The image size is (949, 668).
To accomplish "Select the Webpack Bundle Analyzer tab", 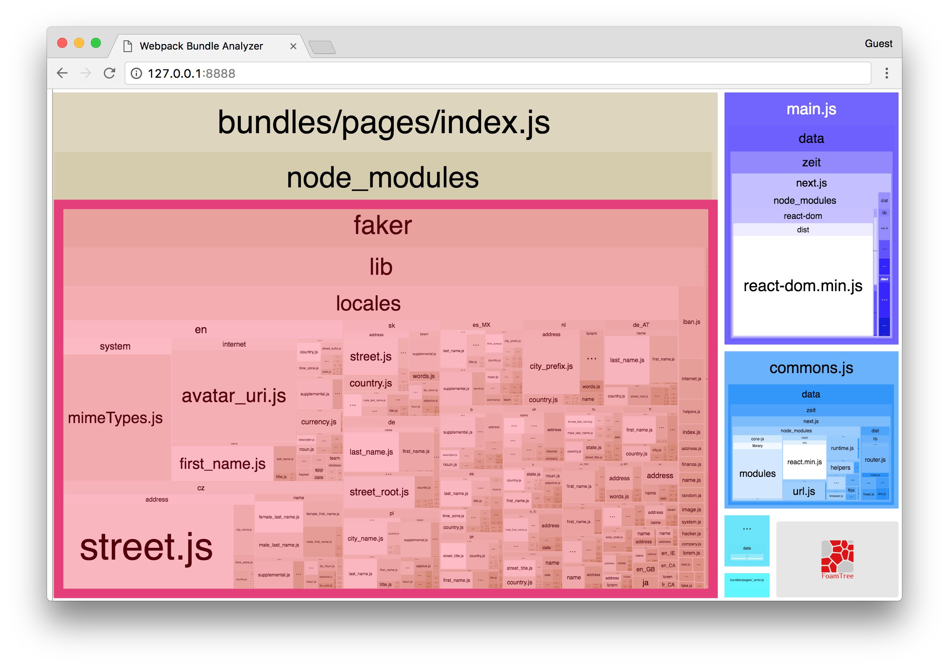I will (209, 46).
